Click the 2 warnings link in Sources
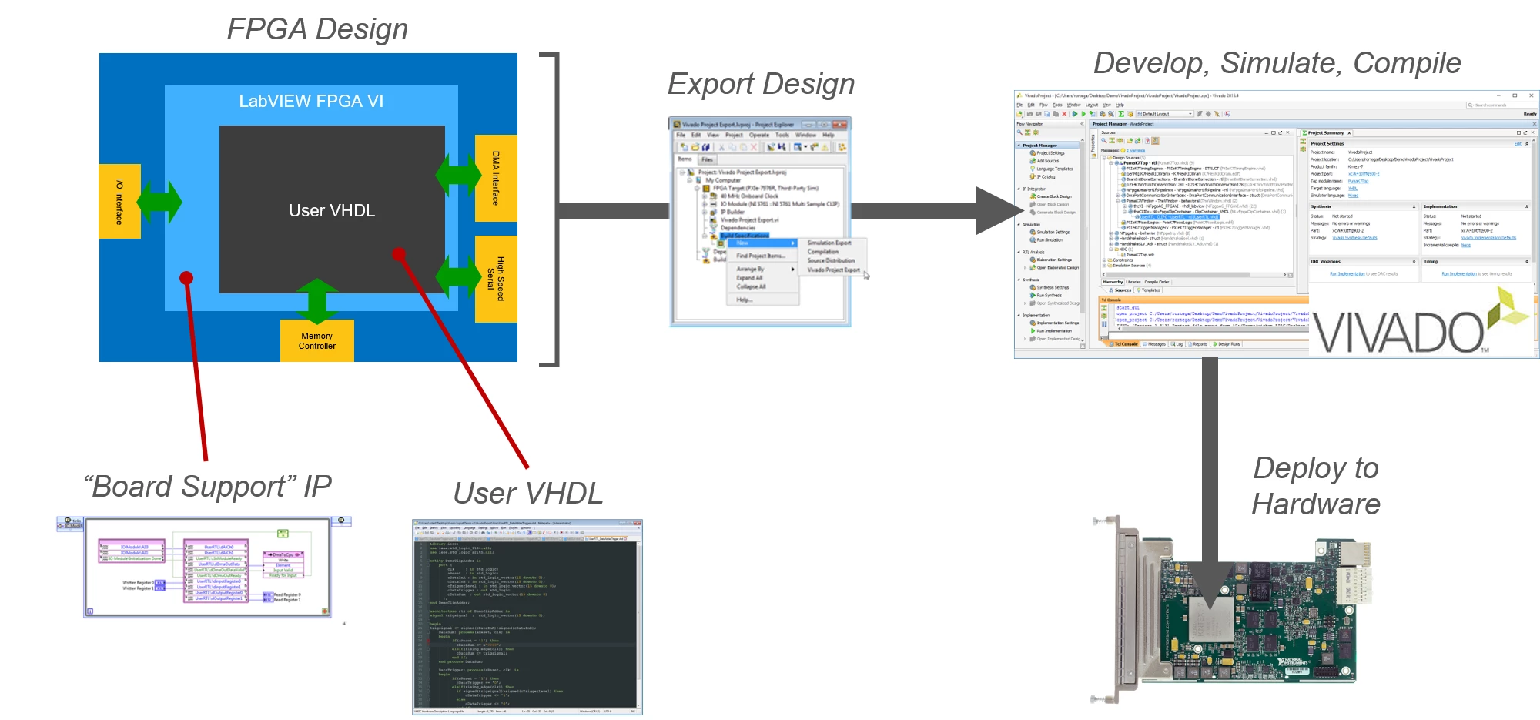 click(x=1136, y=151)
